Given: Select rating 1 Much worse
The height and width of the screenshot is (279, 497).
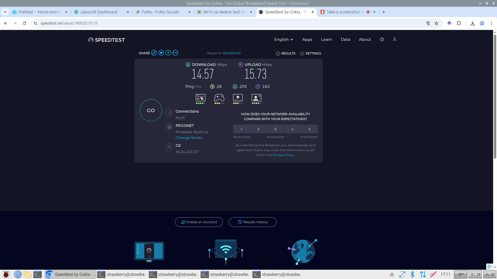Looking at the screenshot, I should (241, 129).
